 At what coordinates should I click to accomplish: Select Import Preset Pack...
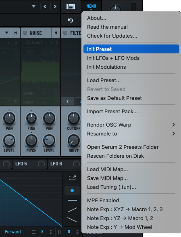[x=131, y=111]
